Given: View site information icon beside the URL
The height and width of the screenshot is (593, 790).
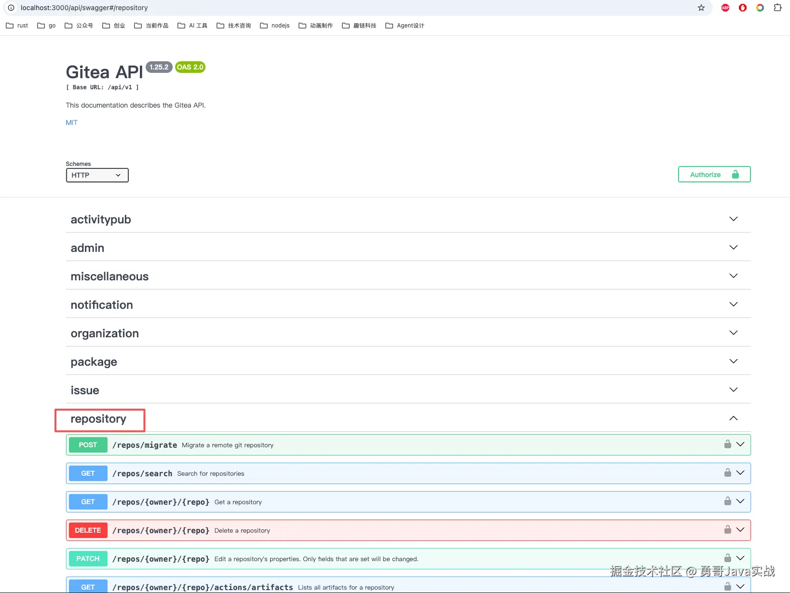Looking at the screenshot, I should click(x=11, y=8).
